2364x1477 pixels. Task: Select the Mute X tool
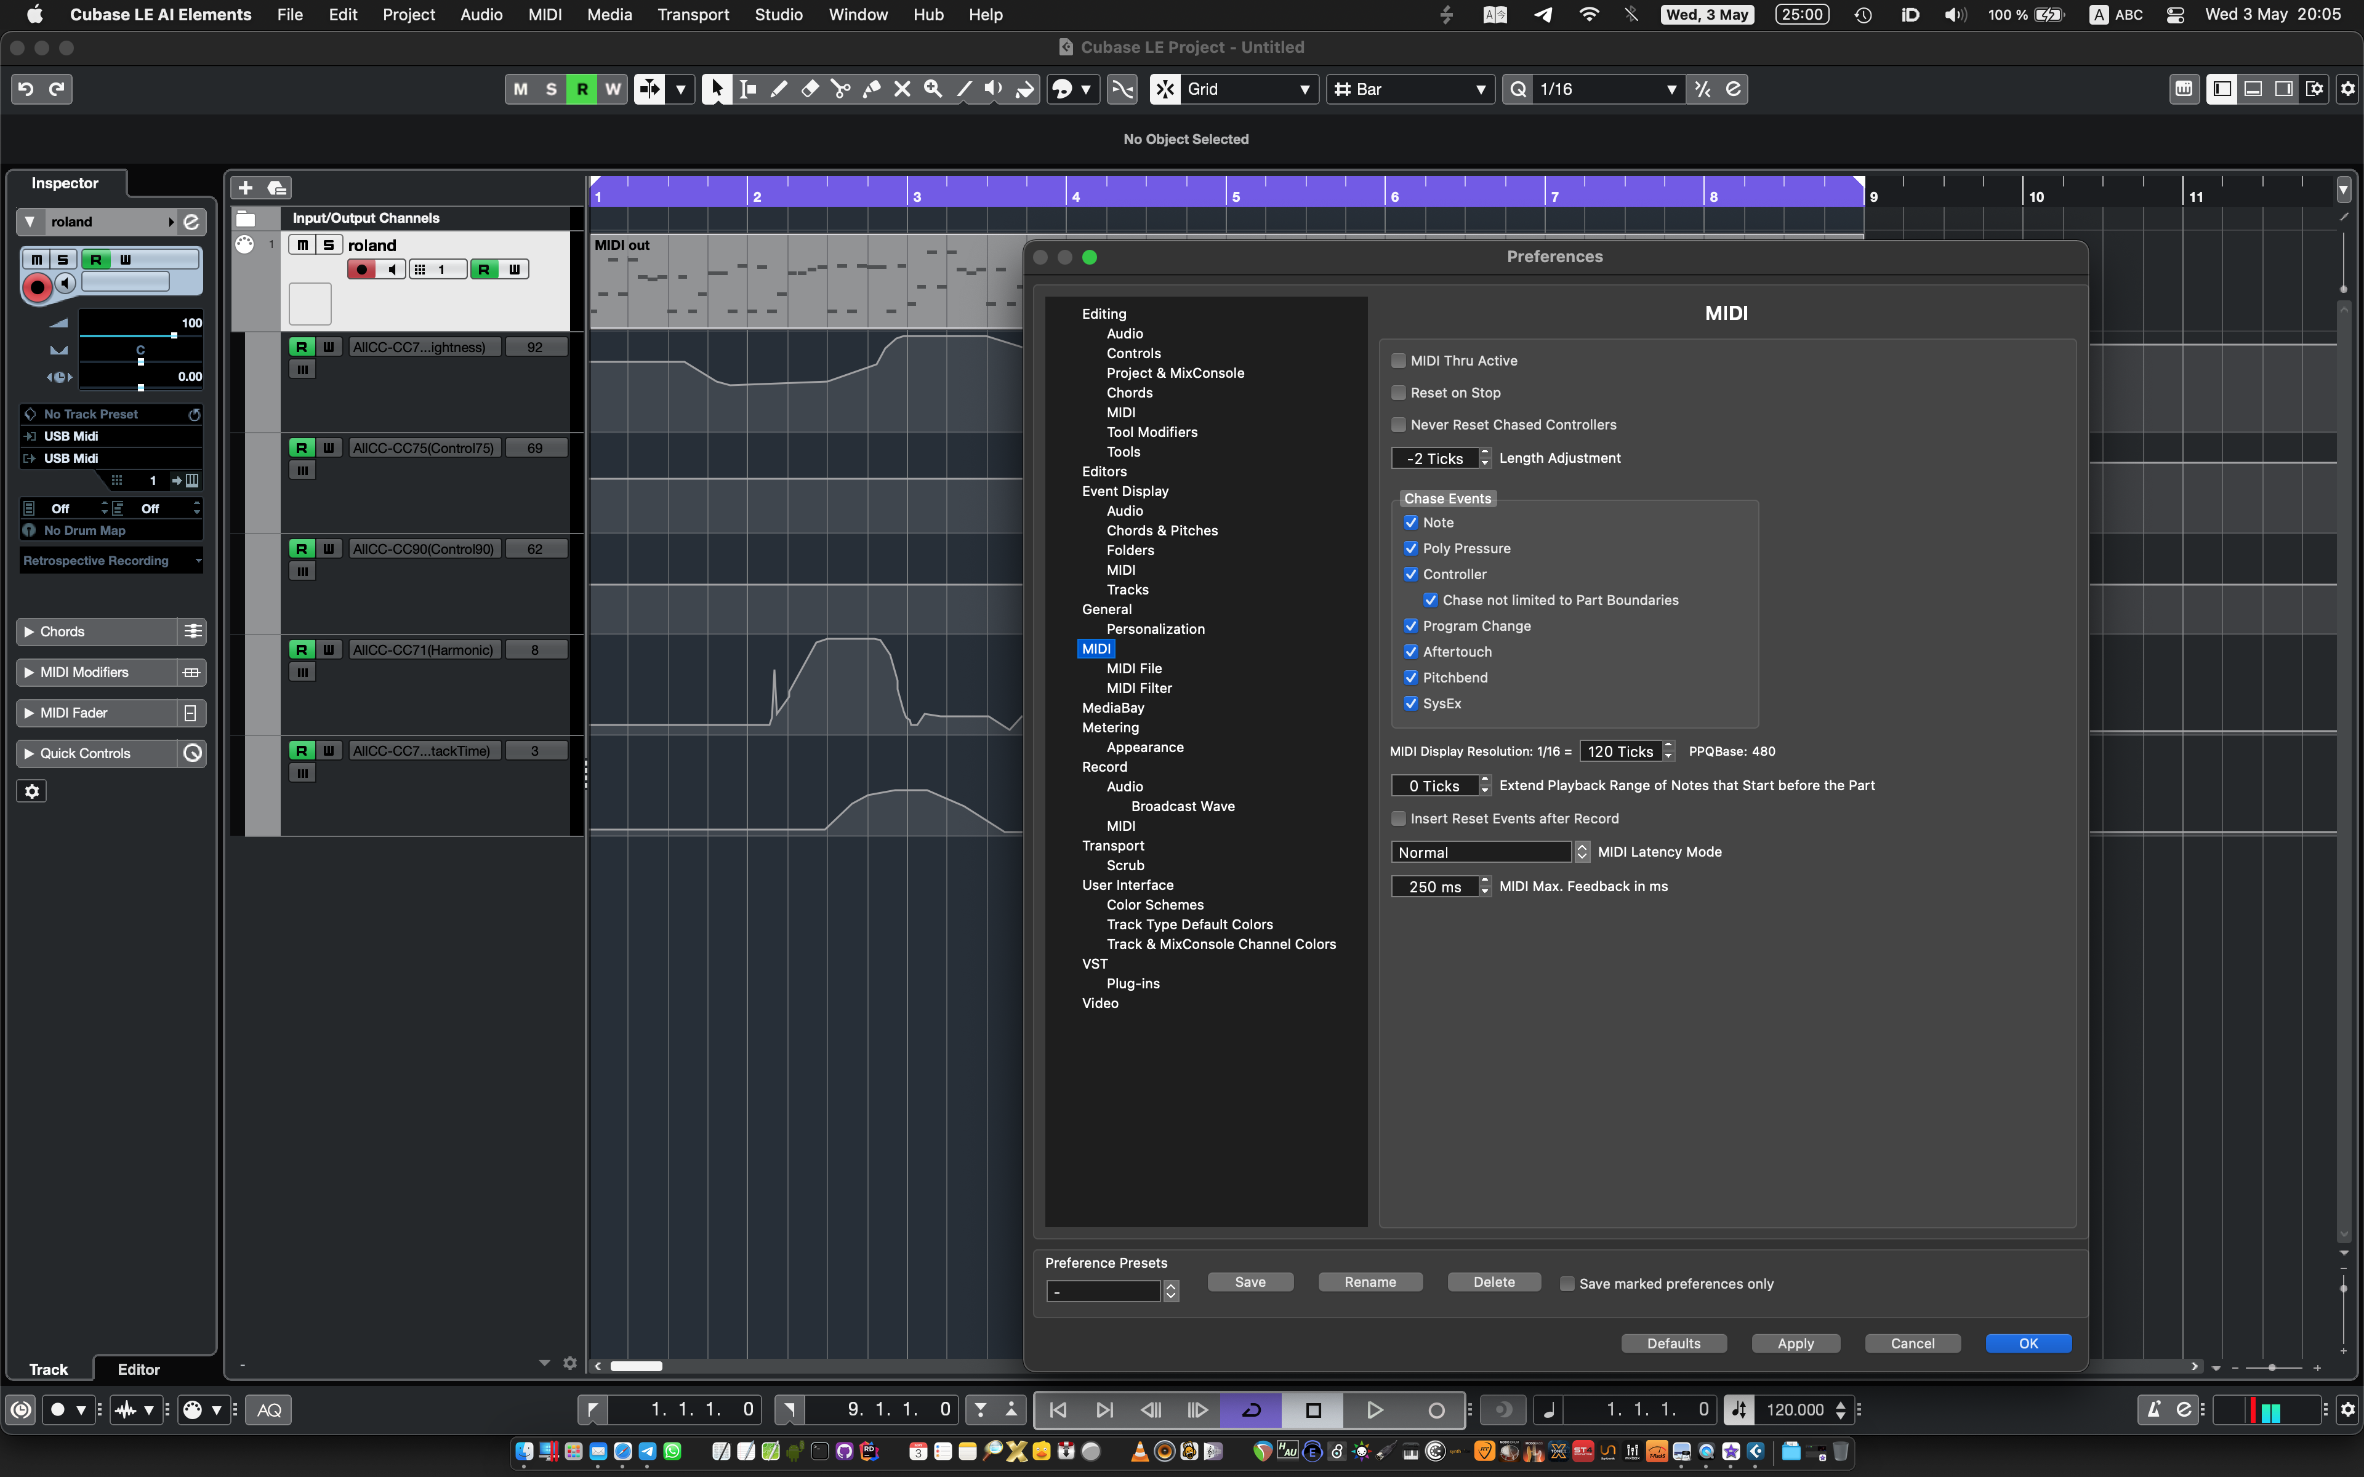pyautogui.click(x=903, y=89)
